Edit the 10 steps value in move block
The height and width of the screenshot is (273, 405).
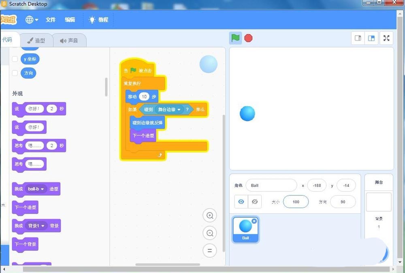144,97
